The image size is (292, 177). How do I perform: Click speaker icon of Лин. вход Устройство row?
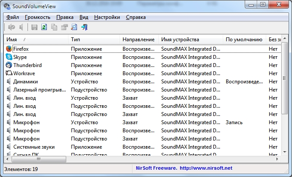[9, 98]
